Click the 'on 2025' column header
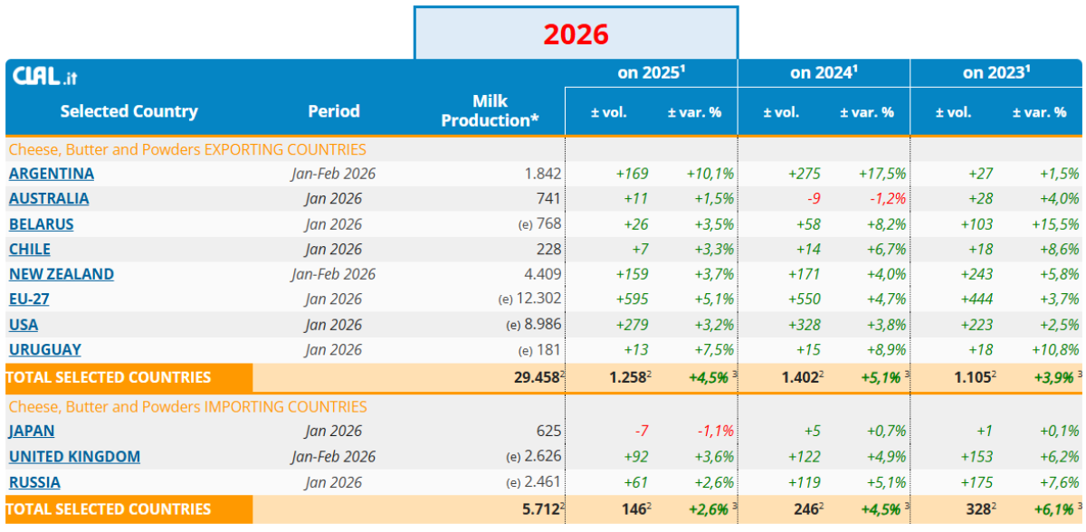Image resolution: width=1086 pixels, height=532 pixels. pyautogui.click(x=651, y=73)
